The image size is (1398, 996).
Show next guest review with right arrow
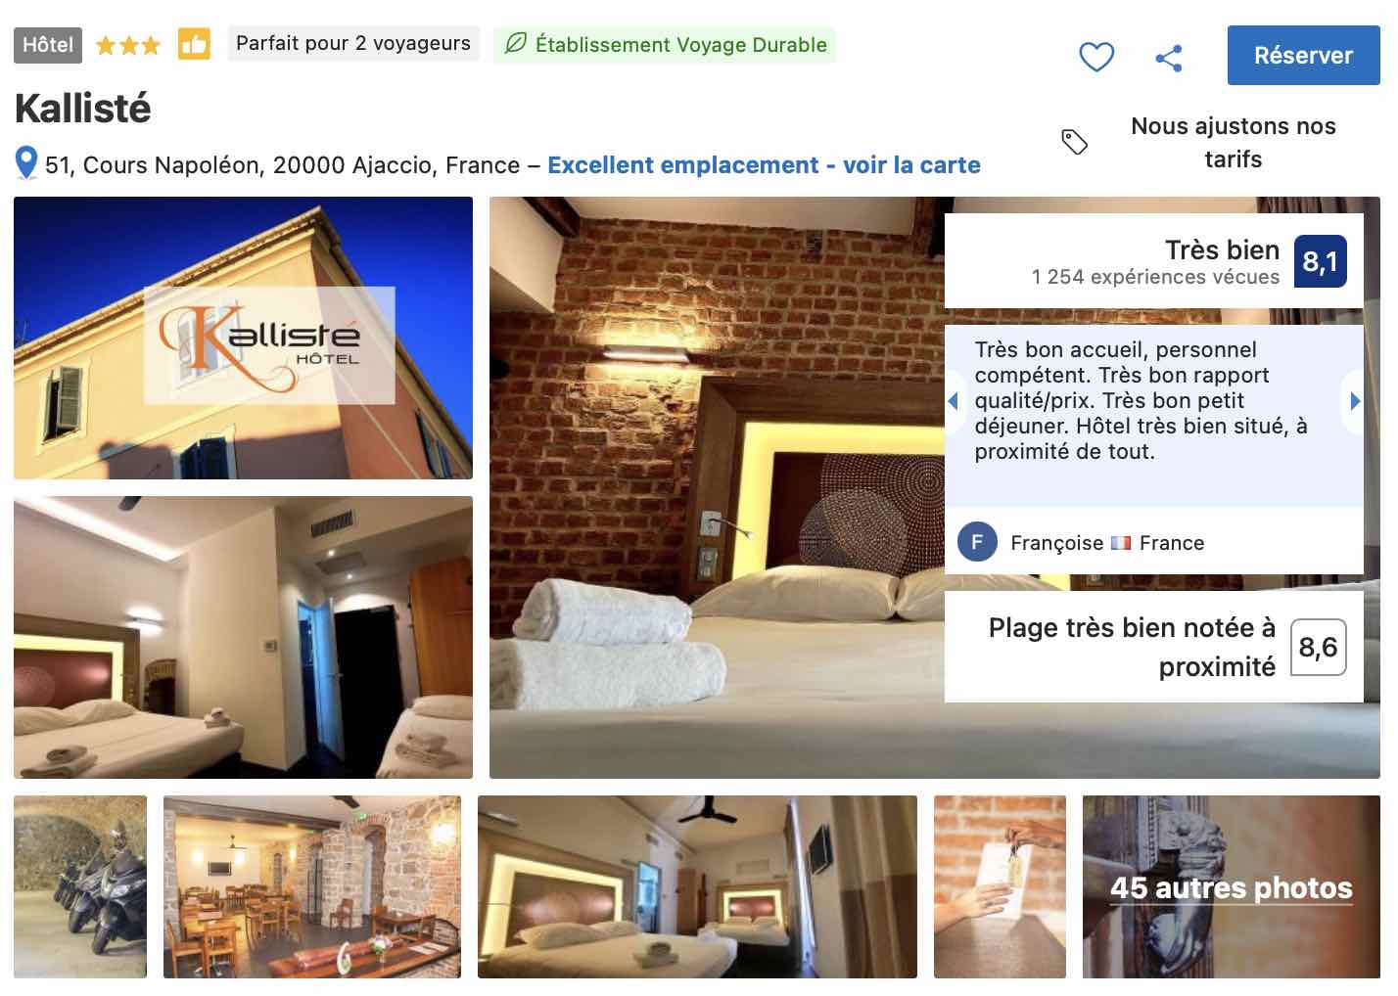coord(1354,400)
